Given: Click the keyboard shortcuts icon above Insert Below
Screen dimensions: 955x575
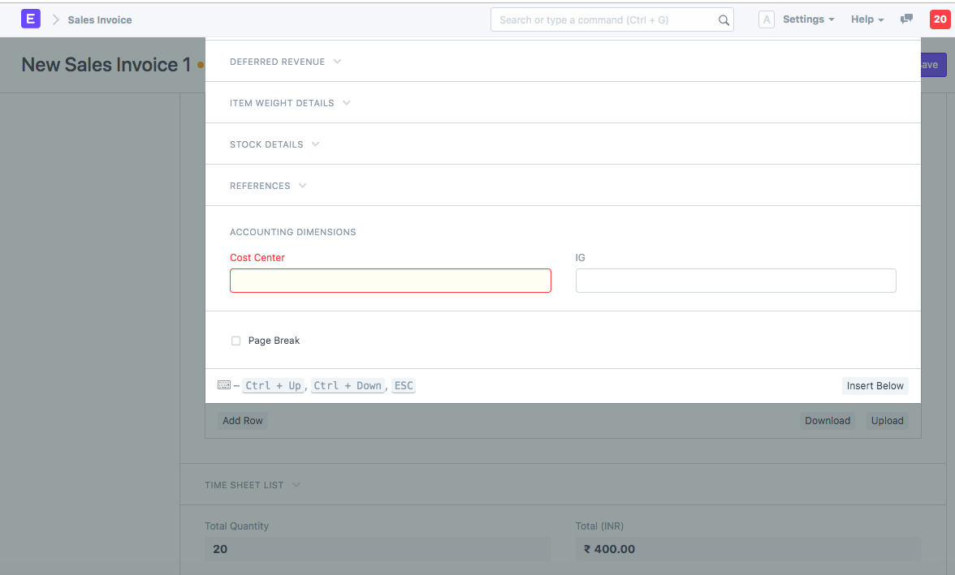Looking at the screenshot, I should point(223,384).
